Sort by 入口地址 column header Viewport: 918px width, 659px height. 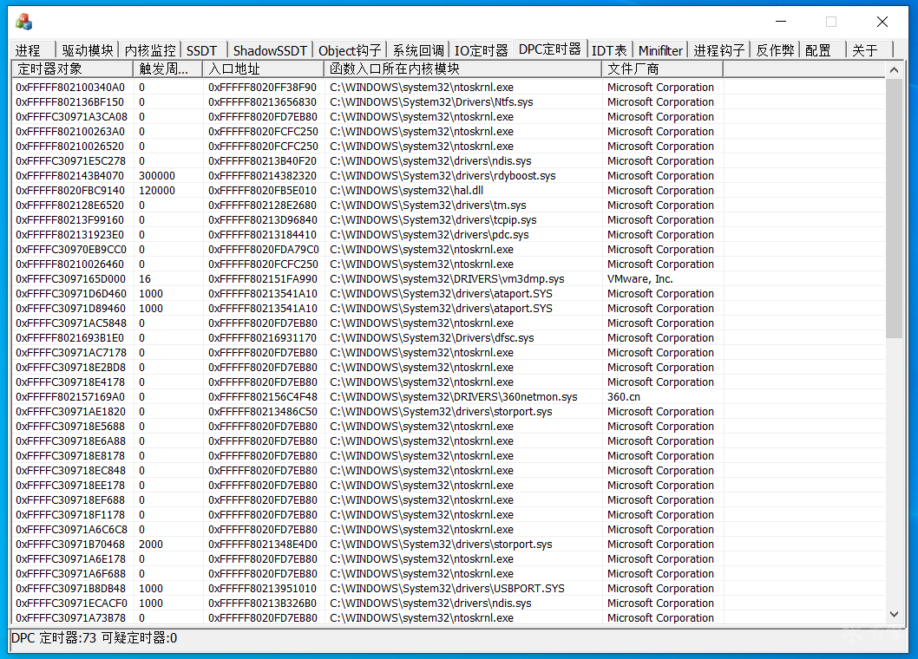264,69
